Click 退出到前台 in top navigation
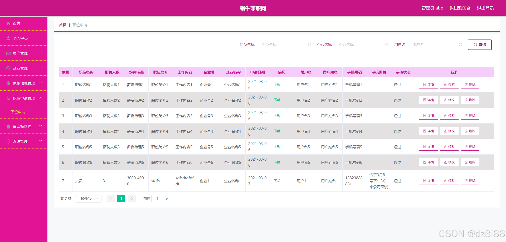 click(460, 8)
